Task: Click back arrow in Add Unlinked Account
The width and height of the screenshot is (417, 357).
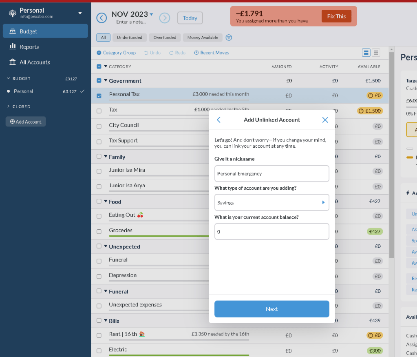Action: (218, 120)
